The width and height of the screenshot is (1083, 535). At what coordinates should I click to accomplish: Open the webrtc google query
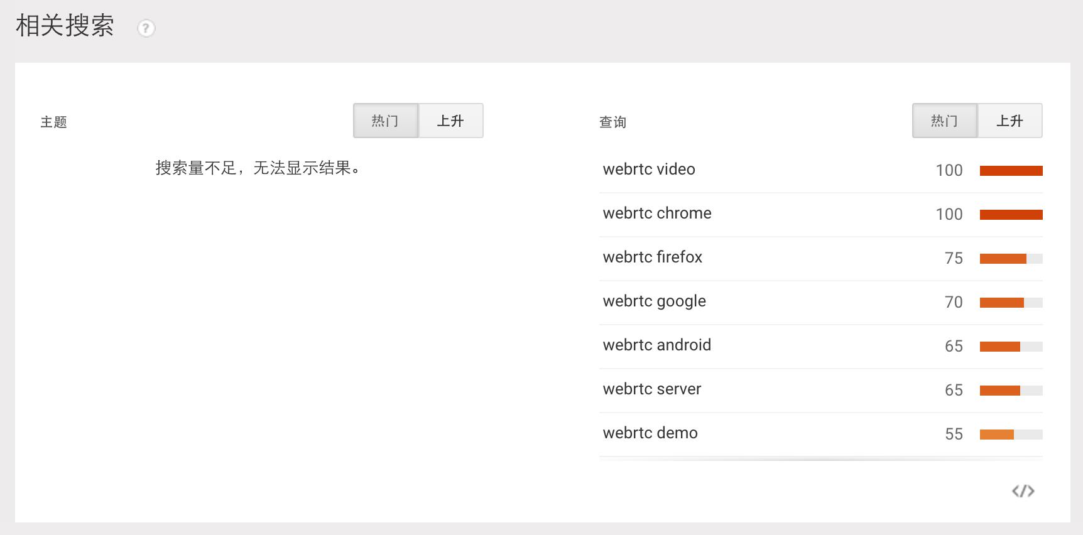click(x=655, y=302)
